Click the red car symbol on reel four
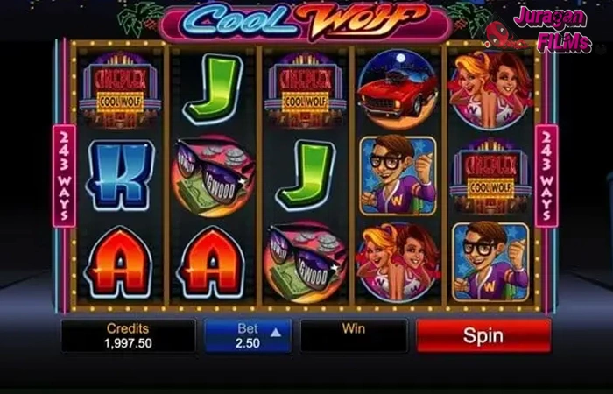 pyautogui.click(x=398, y=89)
